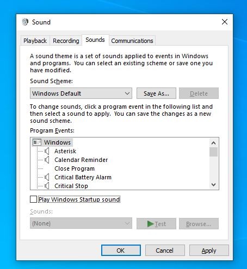The image size is (247, 269).
Task: Click the speaker icon beside Asterisk
Action: [x=47, y=151]
